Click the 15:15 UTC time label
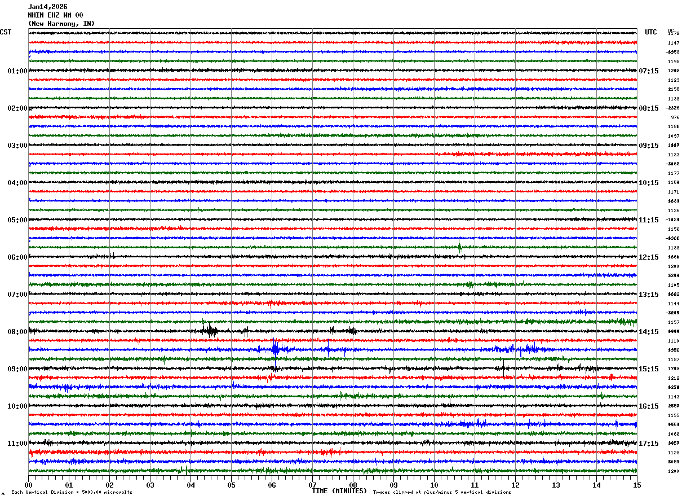 click(649, 369)
